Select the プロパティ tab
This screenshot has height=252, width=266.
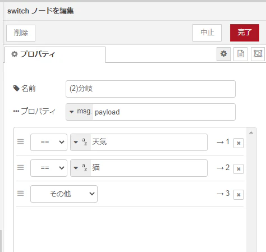pyautogui.click(x=55, y=54)
